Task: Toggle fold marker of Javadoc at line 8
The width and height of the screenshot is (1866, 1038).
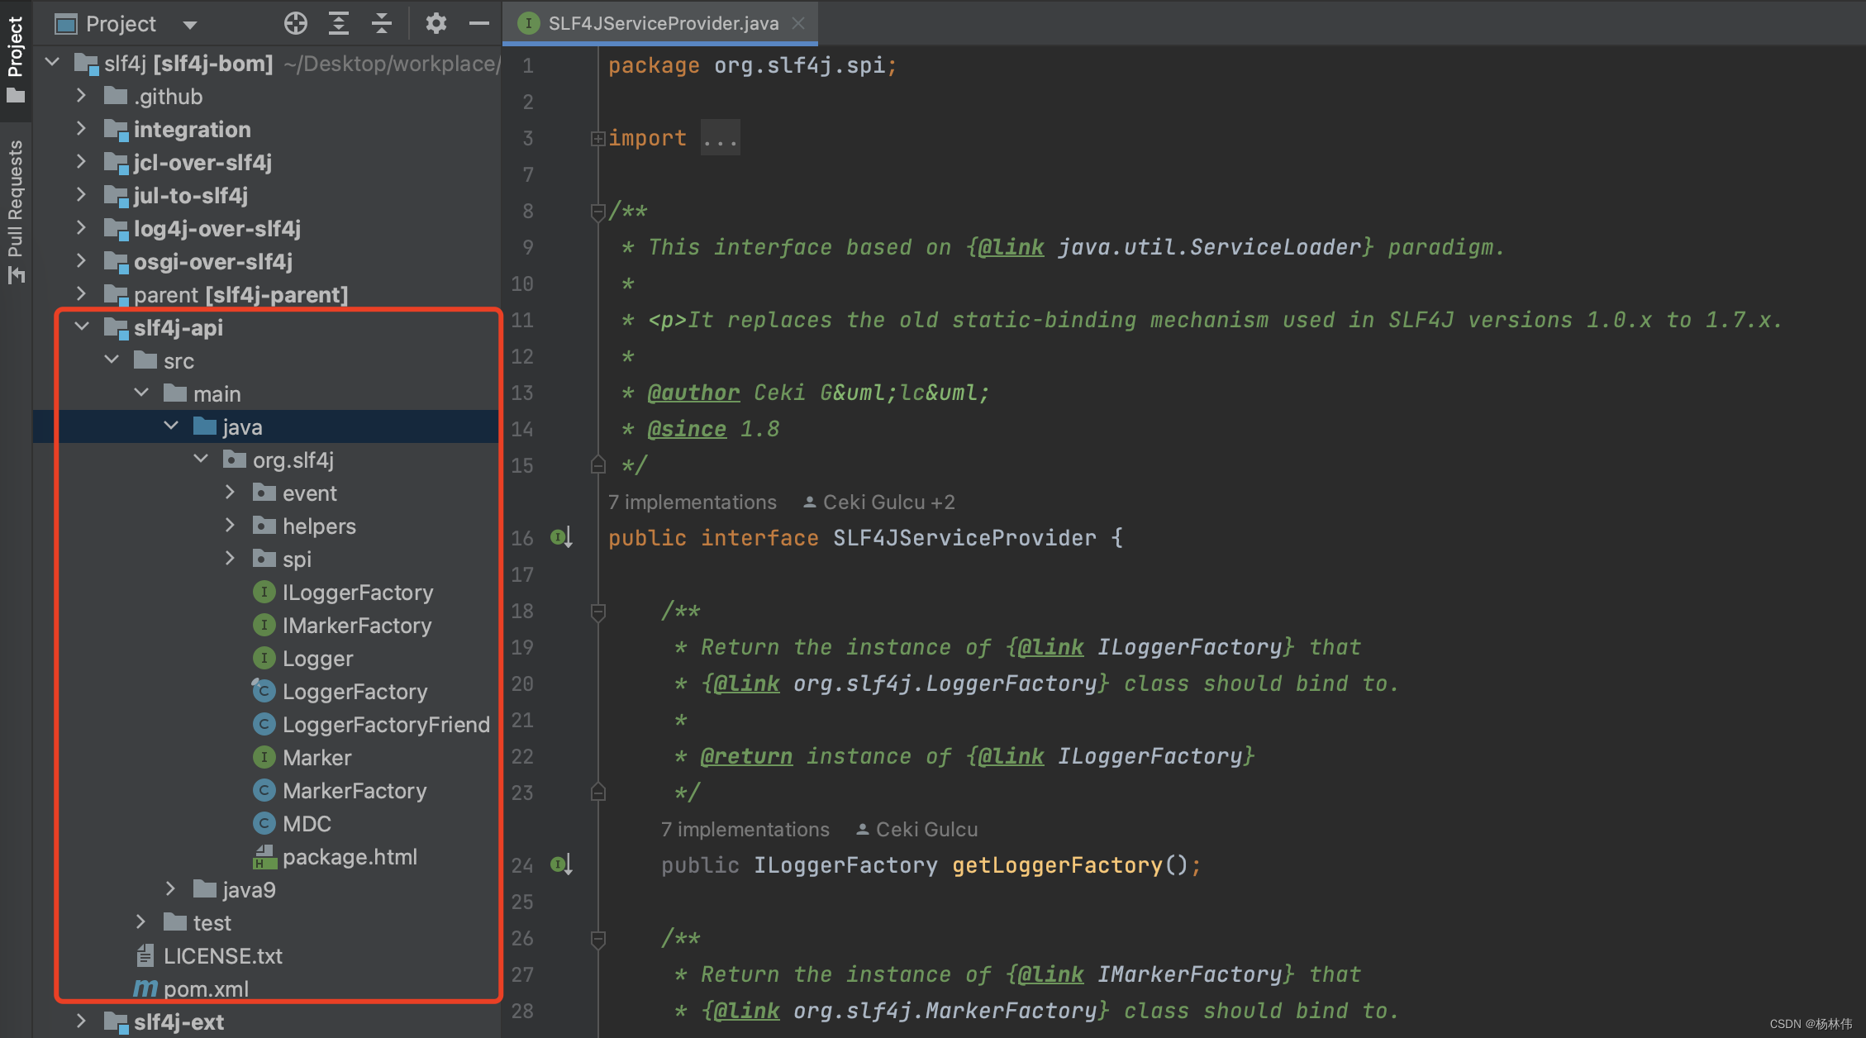Action: [x=597, y=212]
